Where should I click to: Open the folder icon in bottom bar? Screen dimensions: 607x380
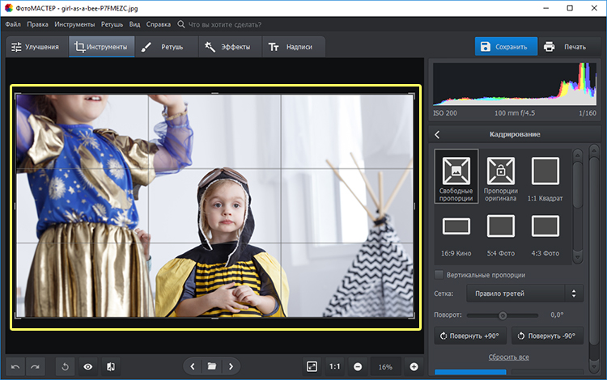click(x=212, y=366)
